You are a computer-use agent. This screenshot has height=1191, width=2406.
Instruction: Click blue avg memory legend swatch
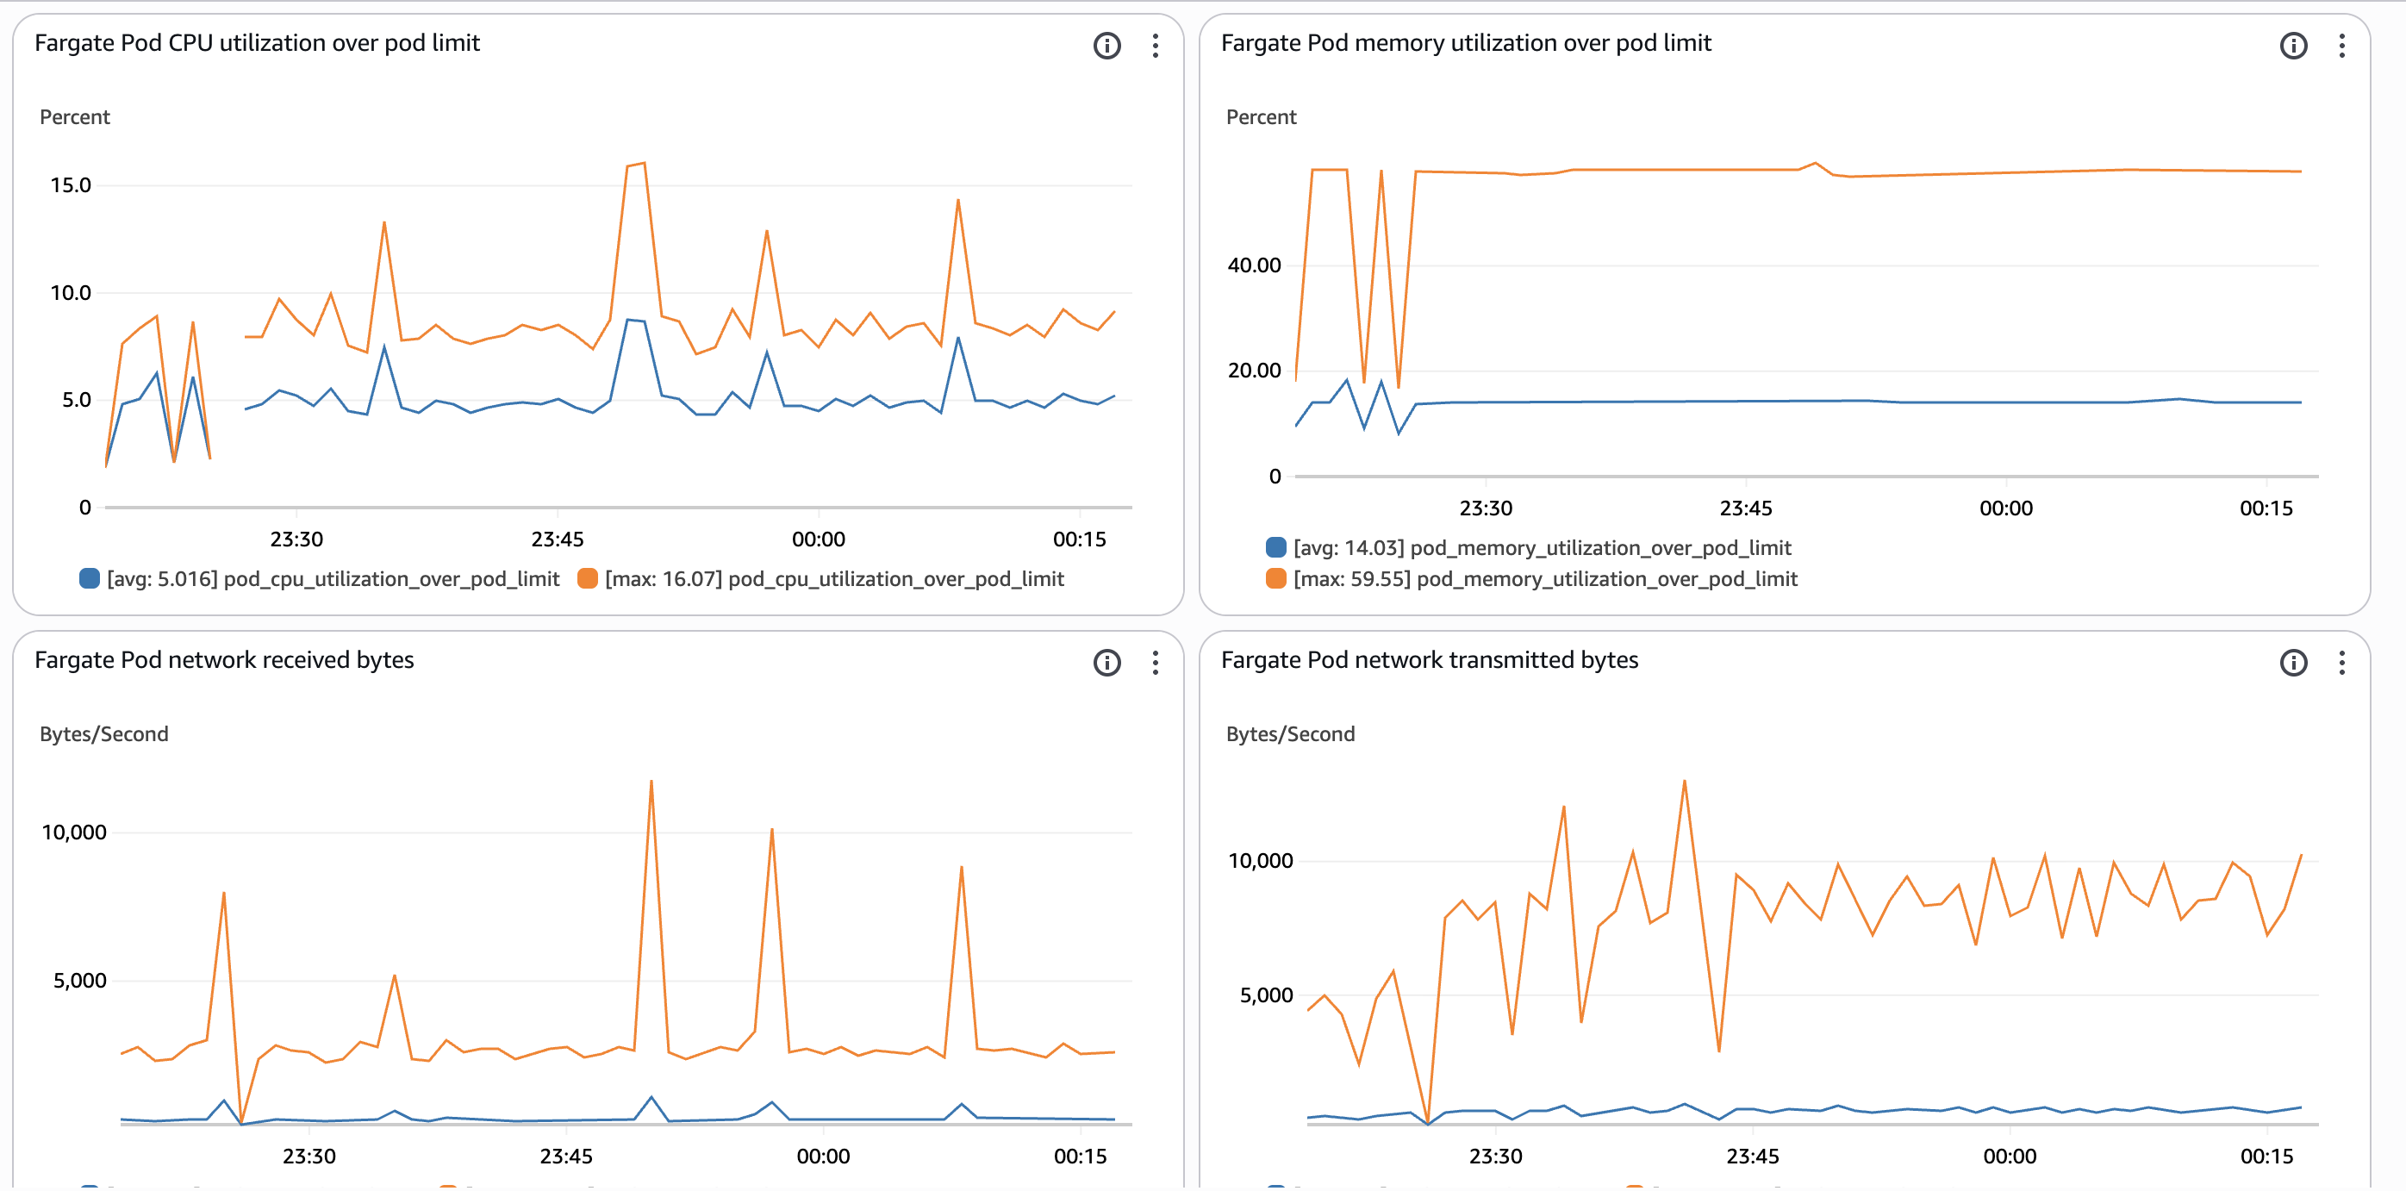point(1276,547)
